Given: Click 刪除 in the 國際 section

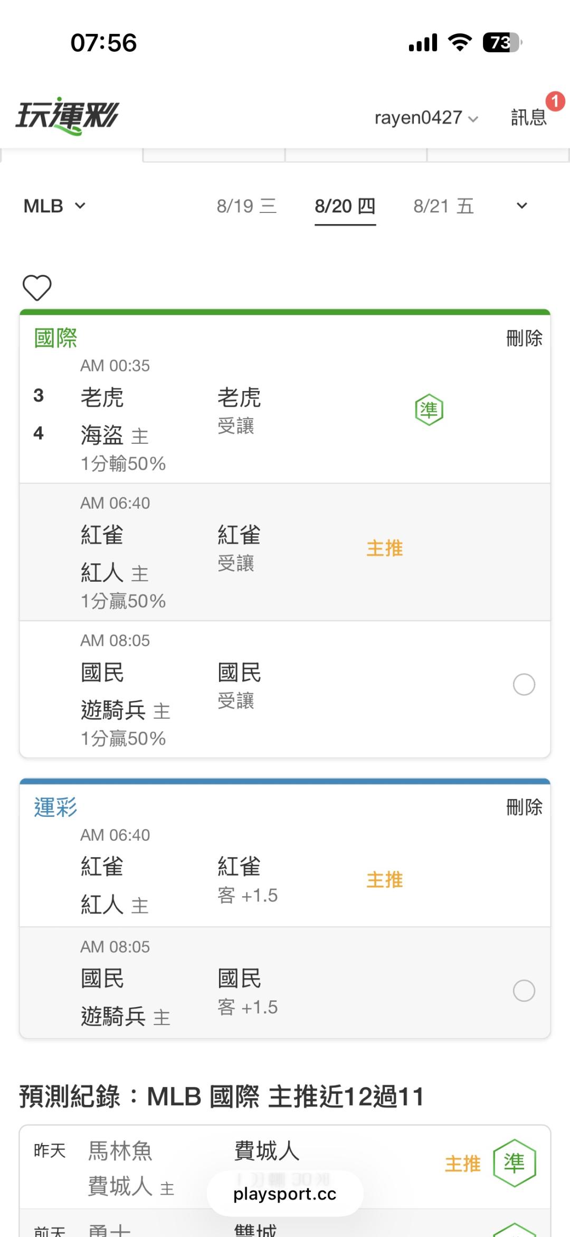Looking at the screenshot, I should (524, 338).
